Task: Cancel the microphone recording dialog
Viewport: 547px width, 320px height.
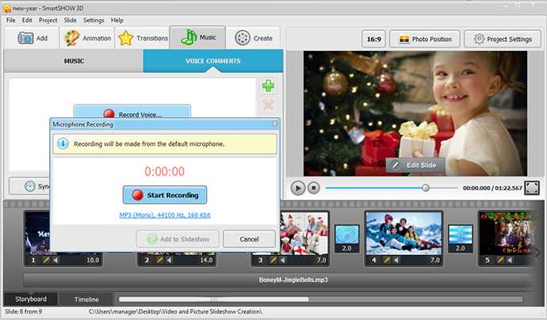Action: [x=249, y=239]
